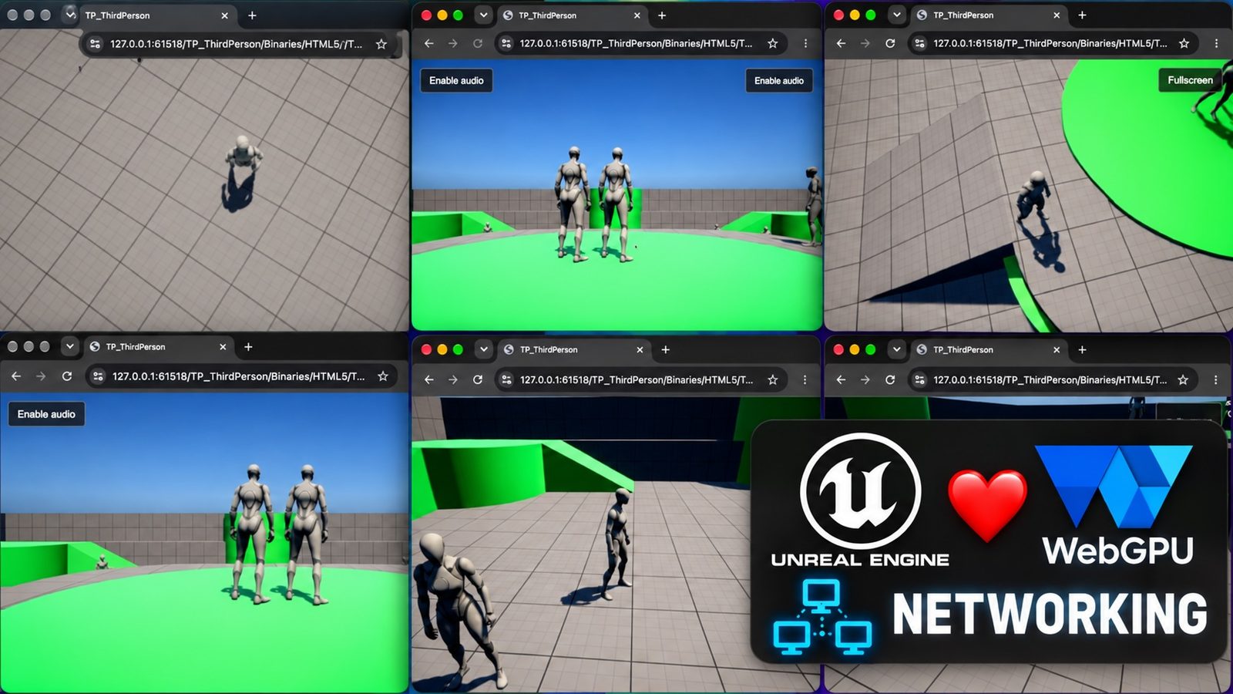1233x694 pixels.
Task: Select TP_ThirdPerson tab in bottom-left window
Action: pos(157,347)
